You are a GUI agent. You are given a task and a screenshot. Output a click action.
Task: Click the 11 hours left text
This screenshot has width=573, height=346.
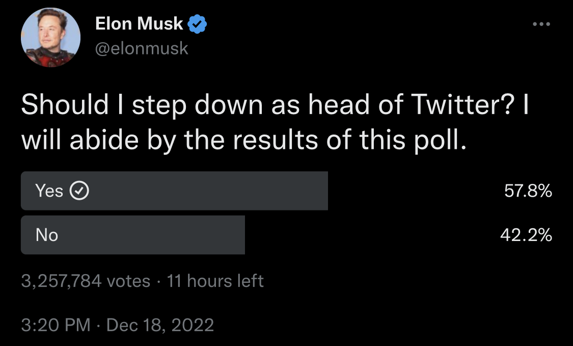tap(215, 281)
